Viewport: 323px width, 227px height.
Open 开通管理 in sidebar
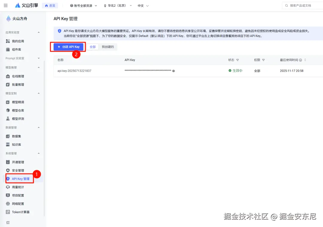(x=18, y=162)
